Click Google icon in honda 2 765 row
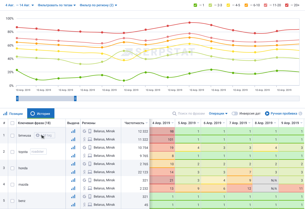 click(x=84, y=164)
